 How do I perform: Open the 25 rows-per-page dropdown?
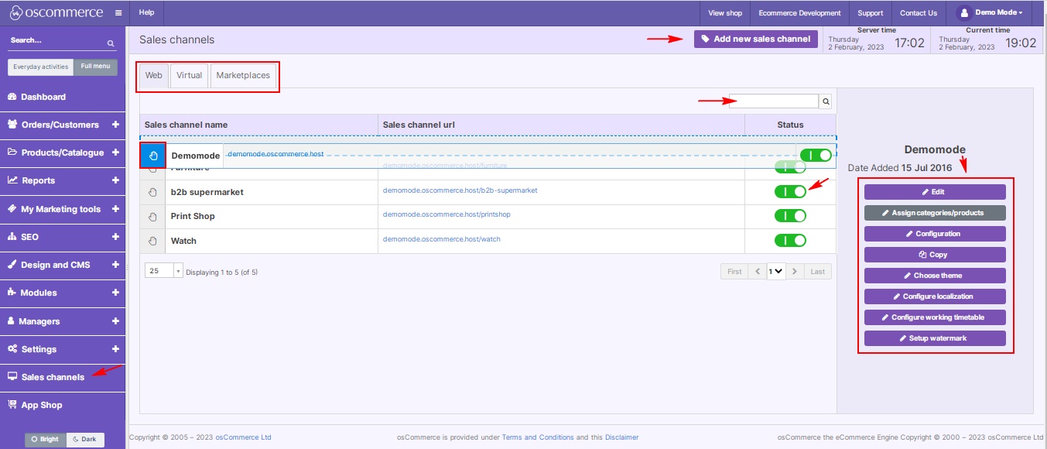click(164, 272)
